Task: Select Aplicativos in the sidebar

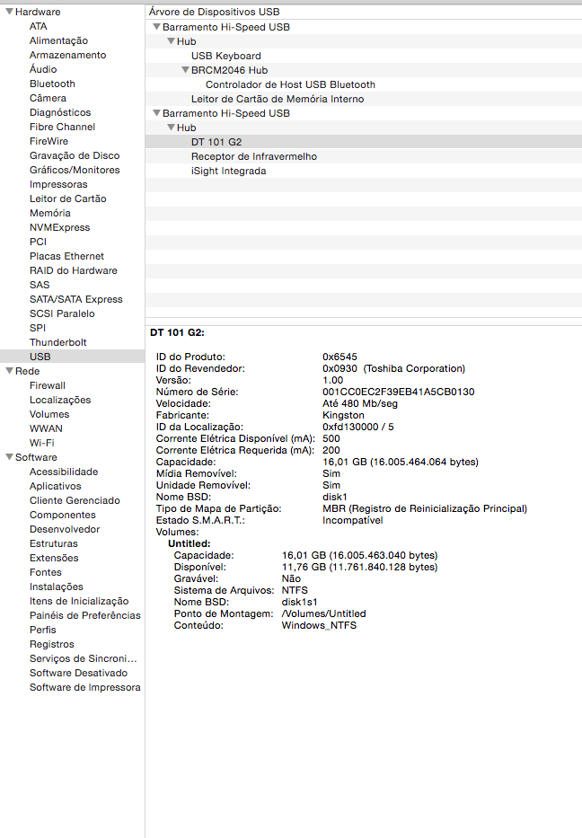Action: 55,486
